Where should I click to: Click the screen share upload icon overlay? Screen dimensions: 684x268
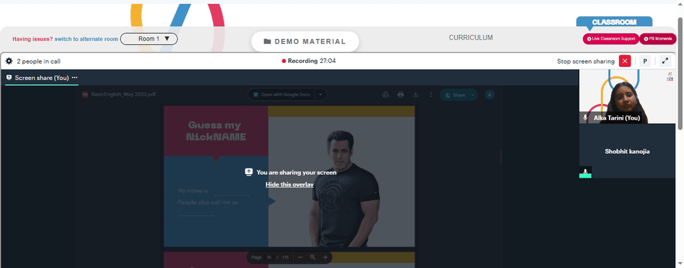(x=249, y=172)
